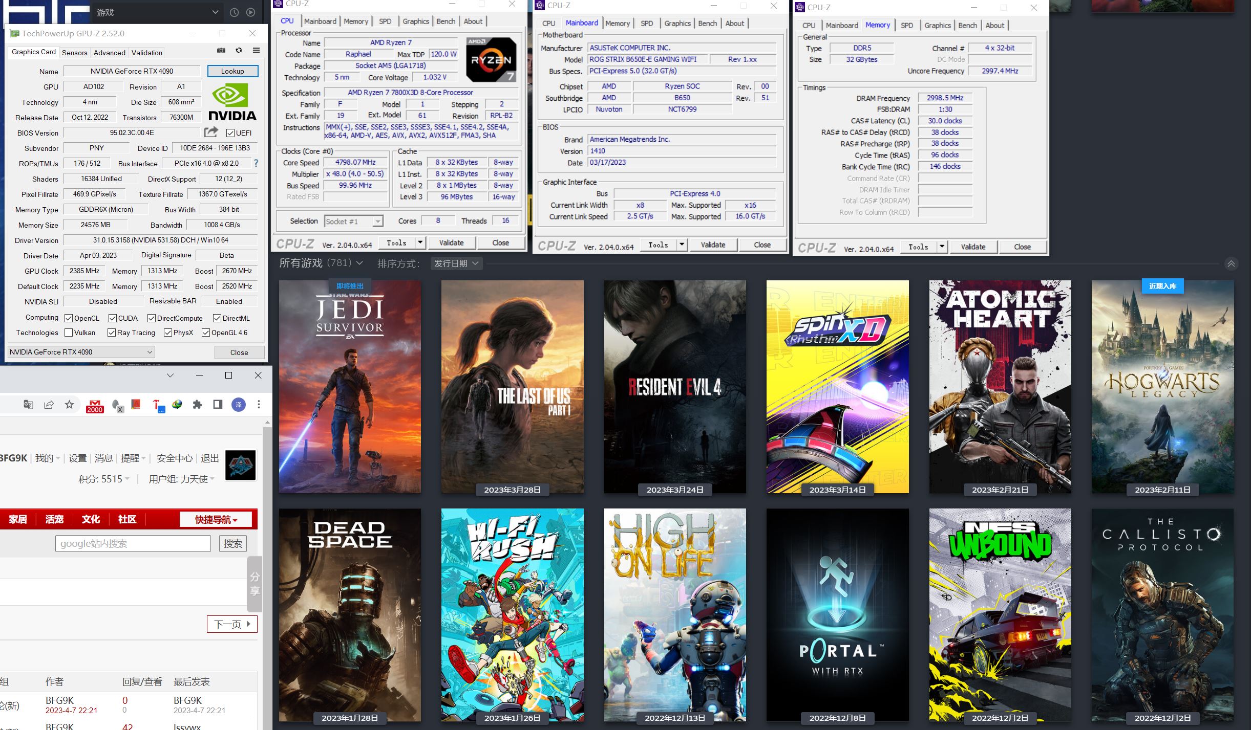Click the red hammer extension icon
Viewport: 1251px width, 730px height.
pos(158,406)
